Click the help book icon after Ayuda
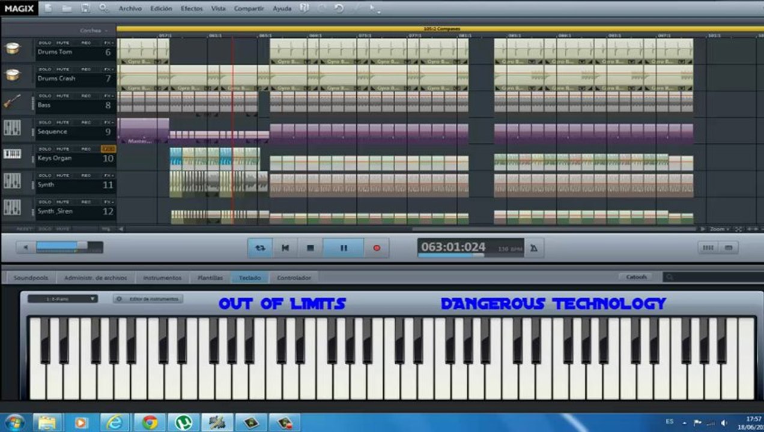764x432 pixels. point(305,8)
